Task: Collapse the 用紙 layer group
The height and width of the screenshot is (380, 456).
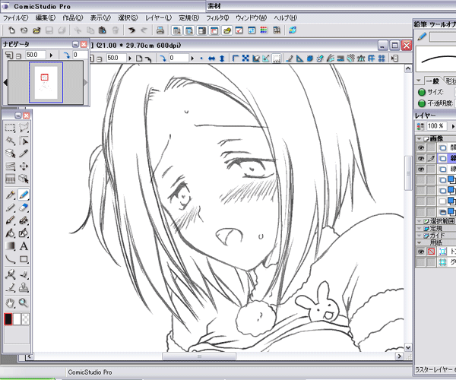Action: (419, 242)
